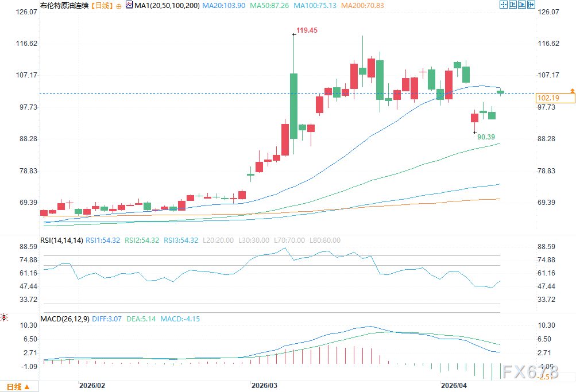This screenshot has height=392, width=576.
Task: Select the MA20:103.90 legend entry
Action: 224,6
